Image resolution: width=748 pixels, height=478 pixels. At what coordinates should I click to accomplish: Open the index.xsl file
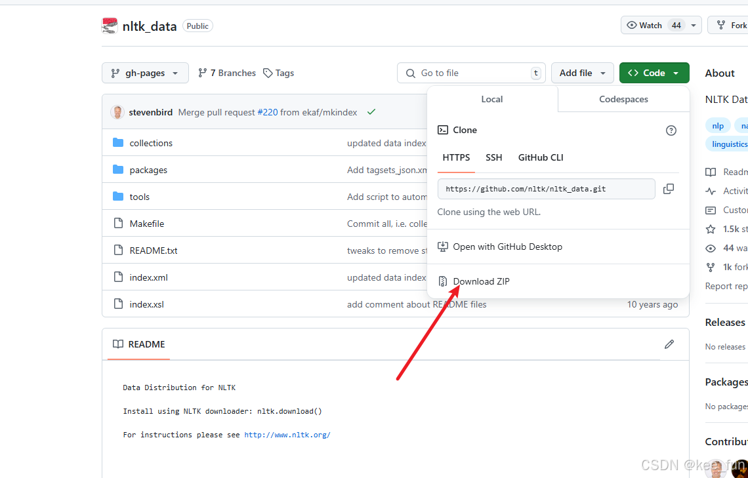coord(147,304)
